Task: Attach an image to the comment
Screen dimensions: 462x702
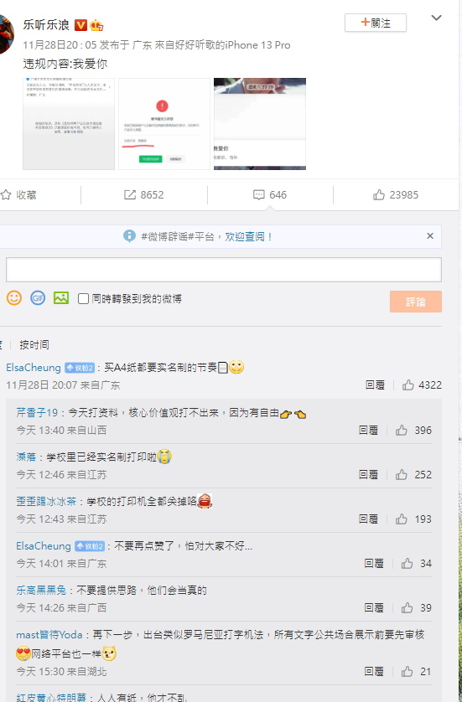Action: (61, 298)
